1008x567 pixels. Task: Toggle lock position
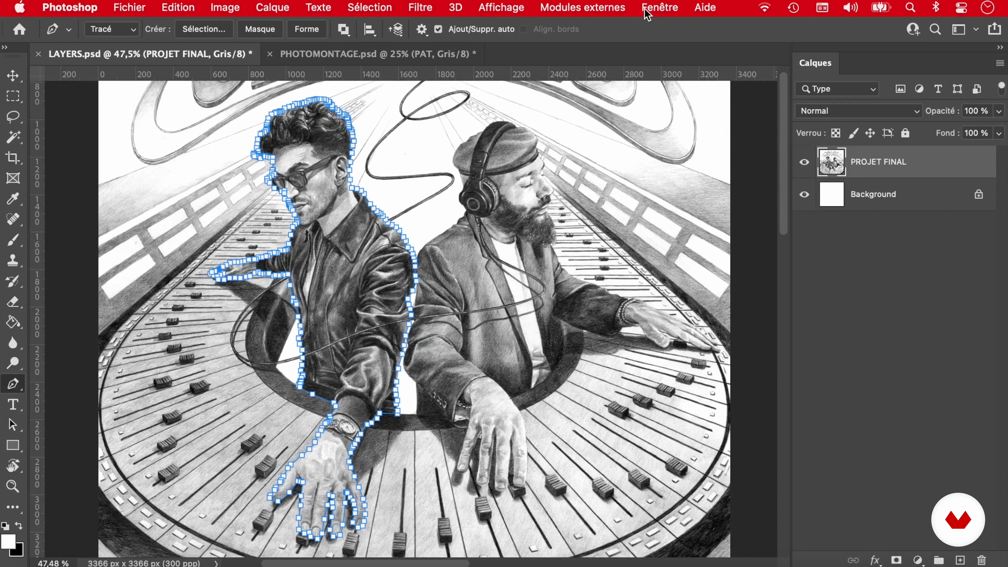click(870, 133)
